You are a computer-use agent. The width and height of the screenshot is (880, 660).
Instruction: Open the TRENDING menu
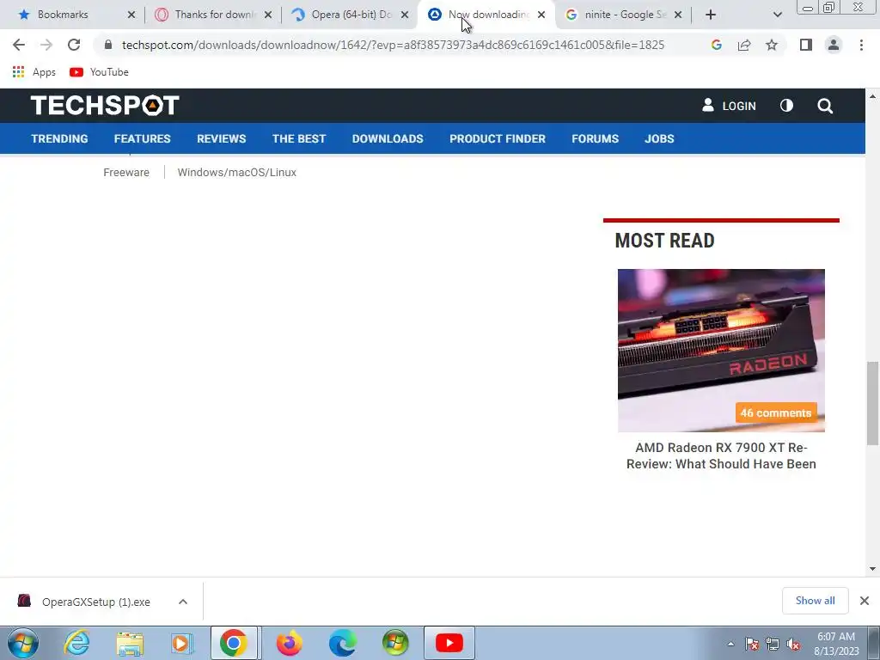[59, 138]
